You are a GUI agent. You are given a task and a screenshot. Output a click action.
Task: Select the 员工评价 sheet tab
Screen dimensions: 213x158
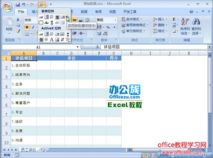28,150
